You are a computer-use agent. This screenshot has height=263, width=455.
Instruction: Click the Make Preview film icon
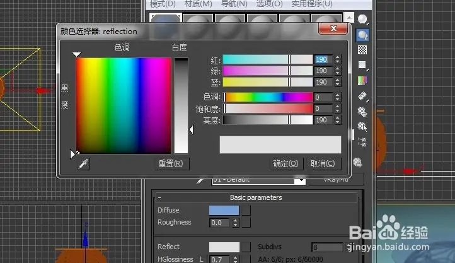coord(362,96)
